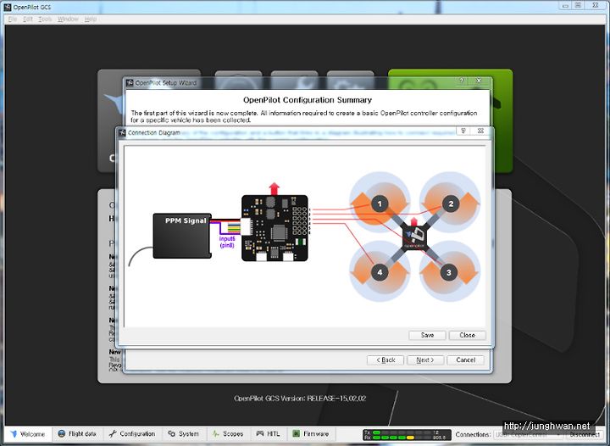Screen dimensions: 610x446
Task: Click the Tx/Rx telemetry status indicator
Action: coord(407,435)
